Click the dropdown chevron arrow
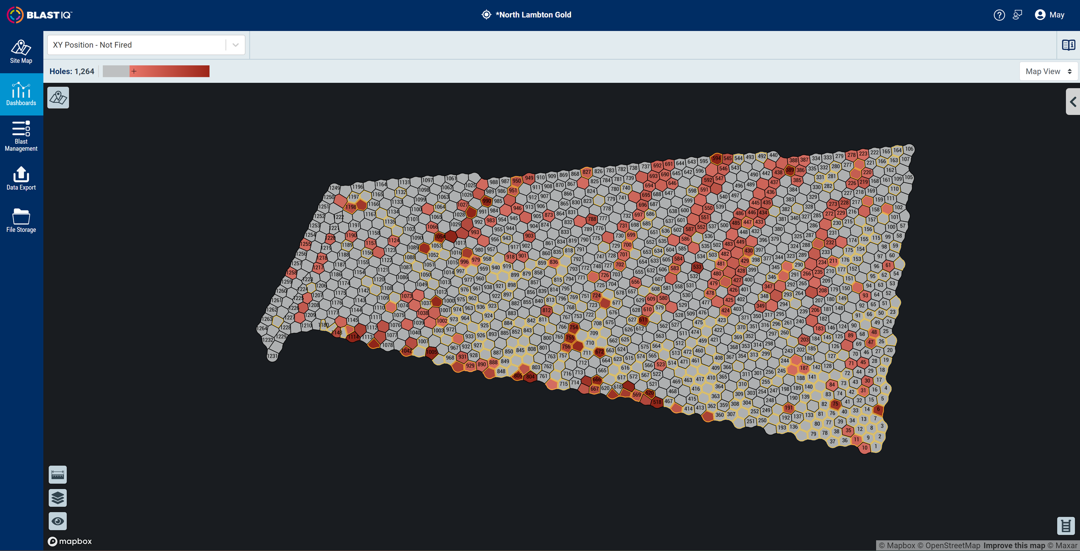Image resolution: width=1080 pixels, height=551 pixels. (236, 45)
